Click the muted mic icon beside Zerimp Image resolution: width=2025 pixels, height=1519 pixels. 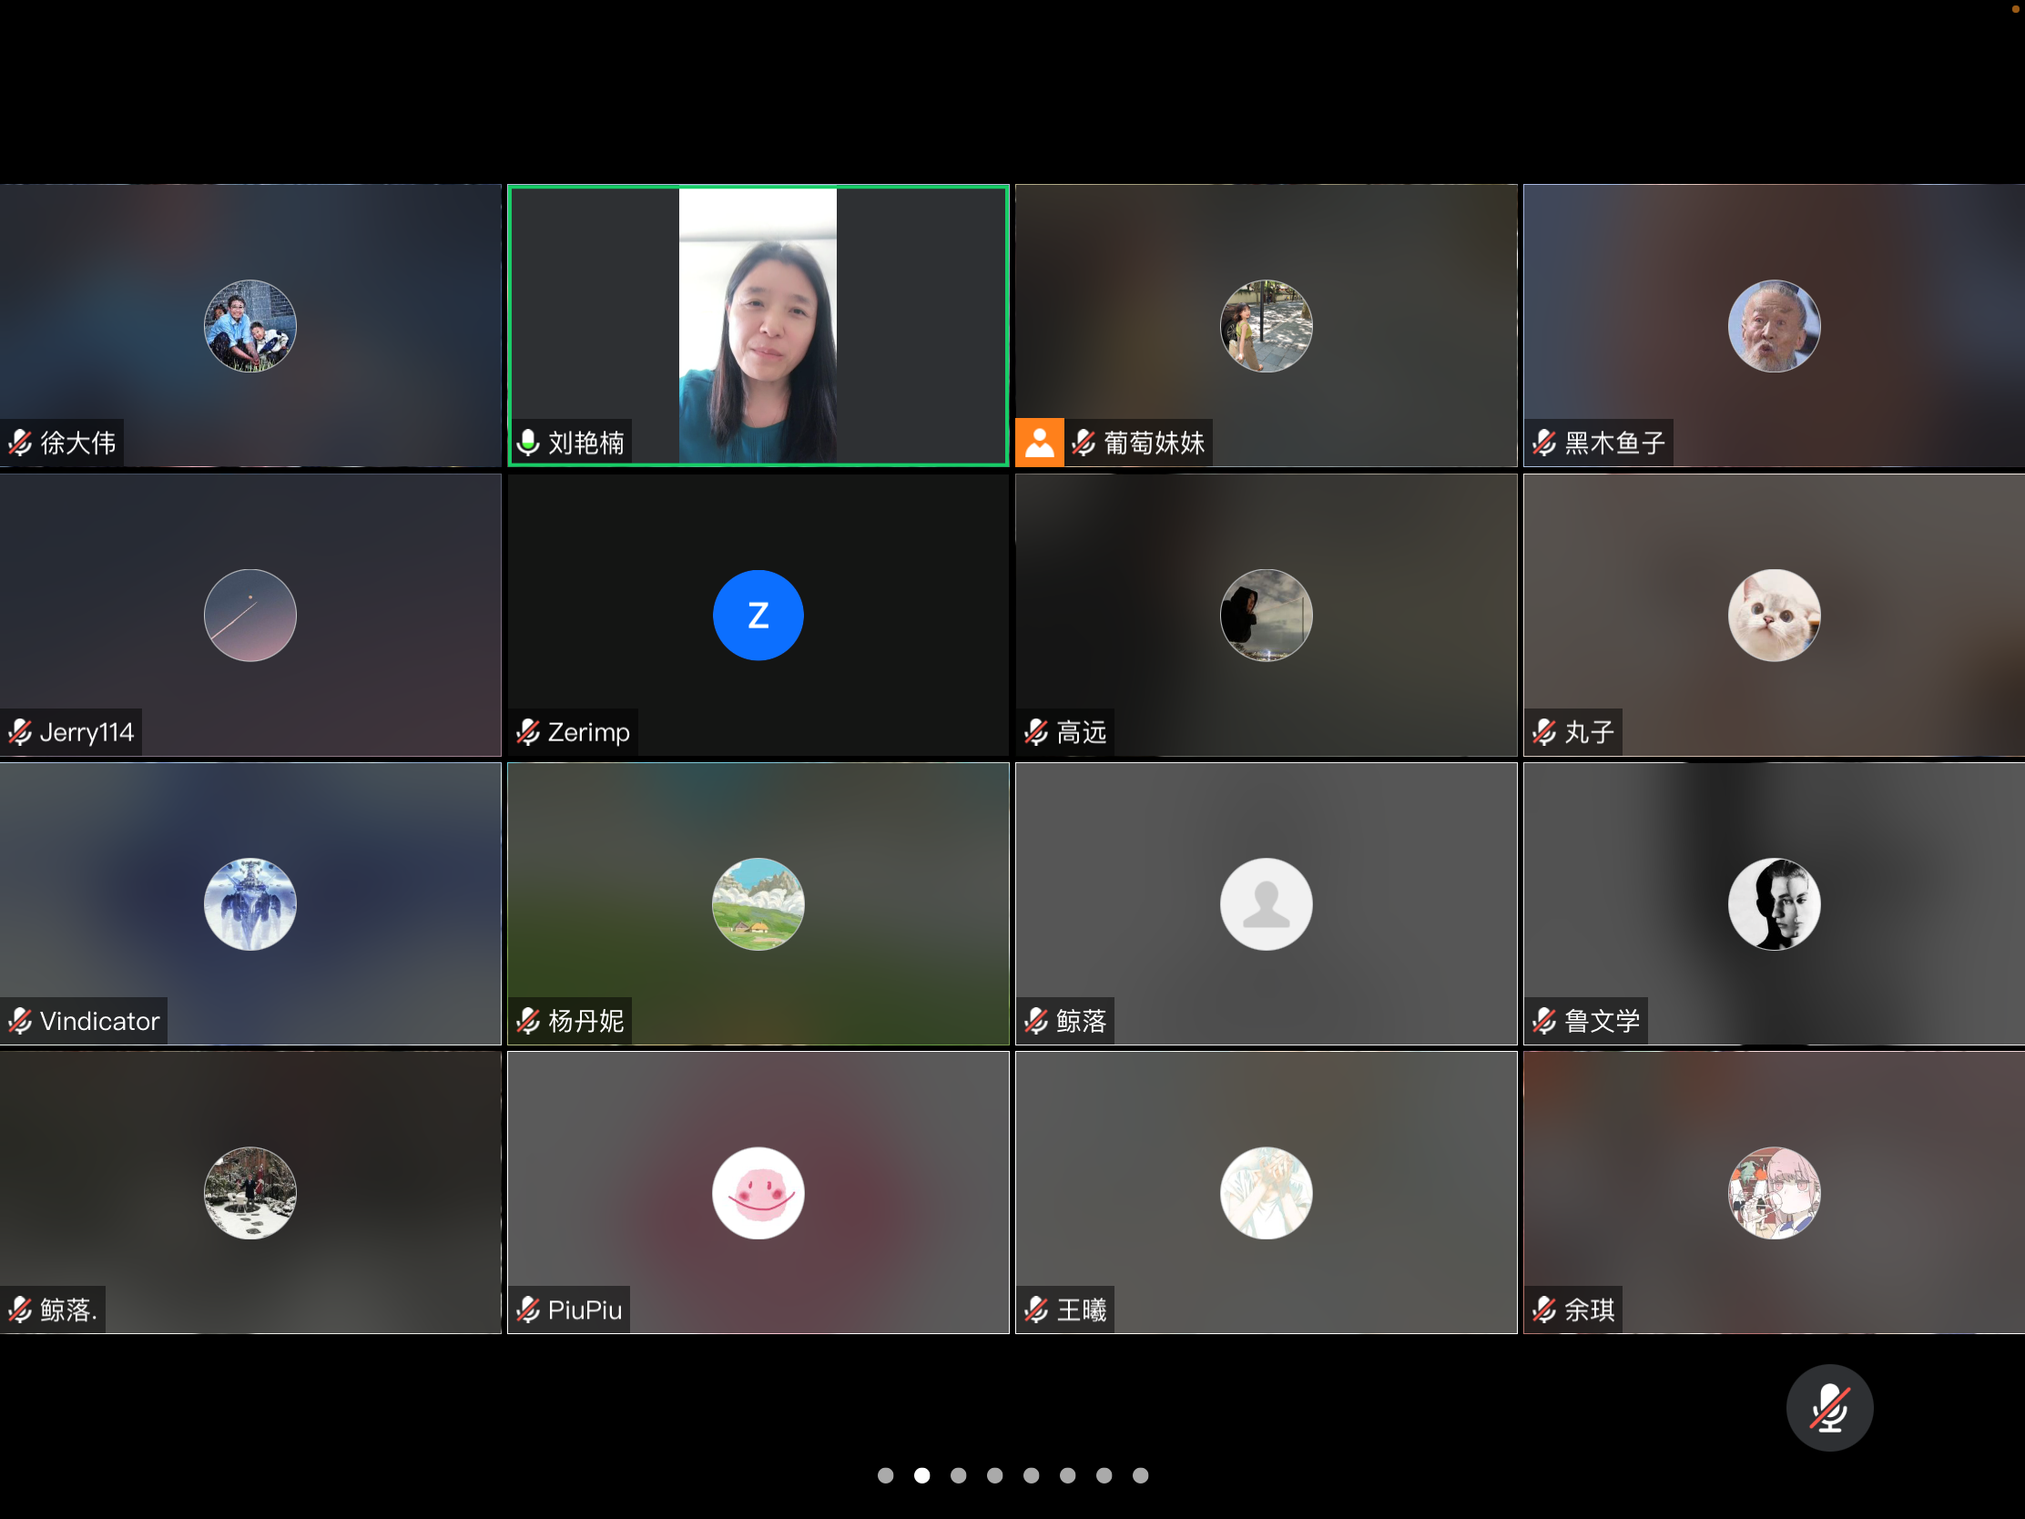pyautogui.click(x=528, y=731)
